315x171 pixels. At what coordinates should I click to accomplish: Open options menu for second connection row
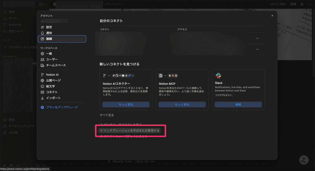(257, 49)
